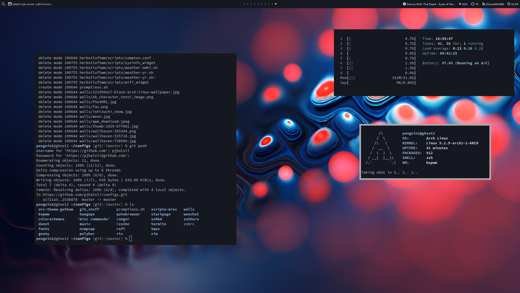Click the 'https://github.com/pjhalsli/configs.git' URL

click(85, 195)
